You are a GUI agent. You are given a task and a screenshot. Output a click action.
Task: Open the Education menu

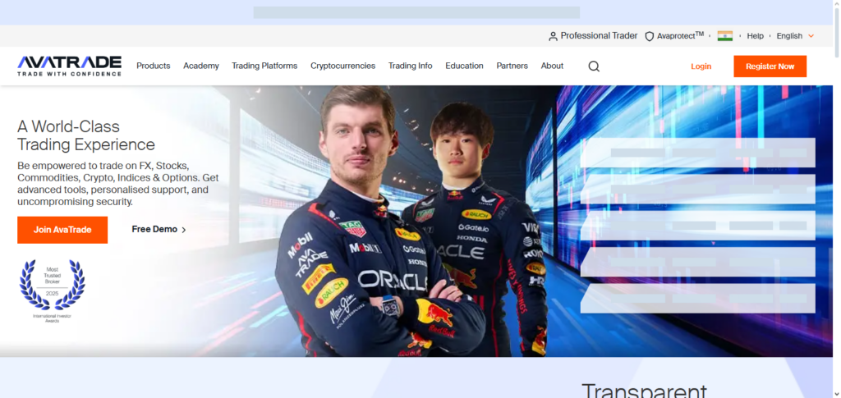pos(464,66)
